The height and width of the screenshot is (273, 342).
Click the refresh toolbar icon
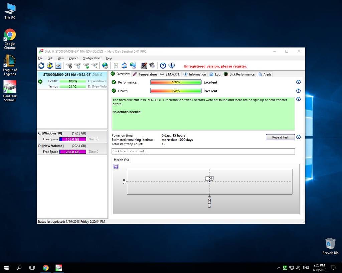(x=41, y=66)
